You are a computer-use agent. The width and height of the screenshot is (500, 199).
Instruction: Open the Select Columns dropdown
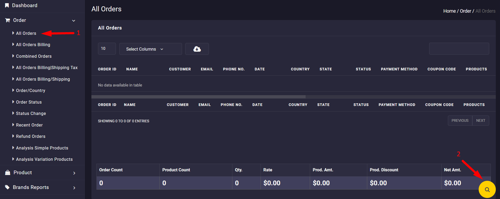tap(150, 49)
